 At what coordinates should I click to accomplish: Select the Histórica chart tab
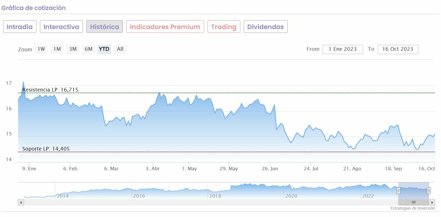[x=105, y=27]
